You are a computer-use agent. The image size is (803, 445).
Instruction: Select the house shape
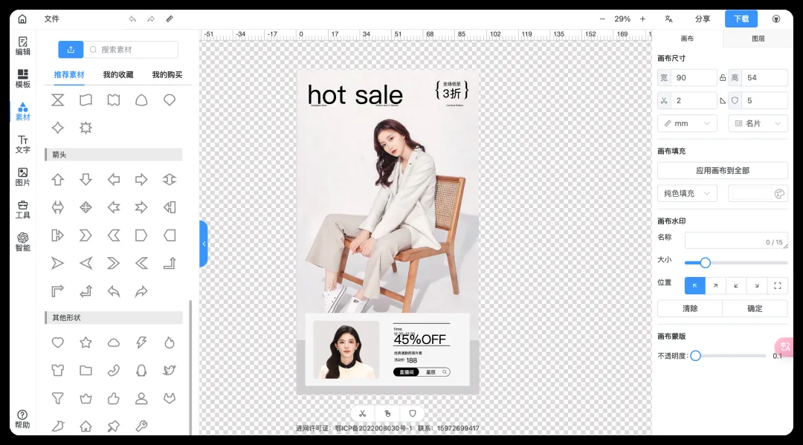point(86,426)
